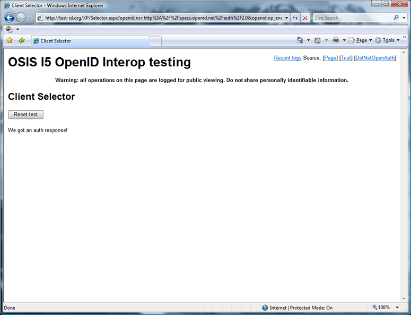Image resolution: width=411 pixels, height=315 pixels.
Task: Click the Refresh page icon
Action: point(295,17)
